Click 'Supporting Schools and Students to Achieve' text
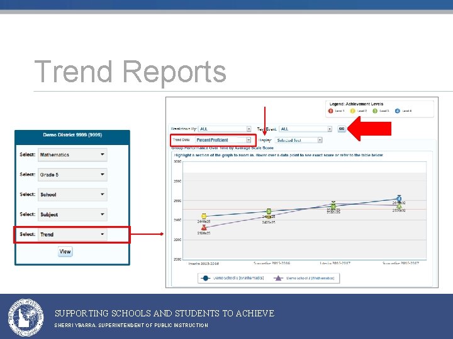This screenshot has height=339, width=453. pos(165,313)
